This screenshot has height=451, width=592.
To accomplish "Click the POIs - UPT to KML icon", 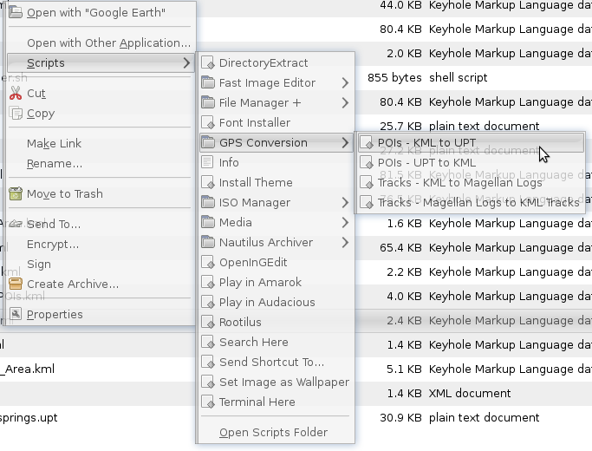I will pyautogui.click(x=367, y=163).
